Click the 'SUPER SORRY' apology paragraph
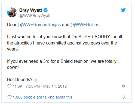 [x=65, y=43]
